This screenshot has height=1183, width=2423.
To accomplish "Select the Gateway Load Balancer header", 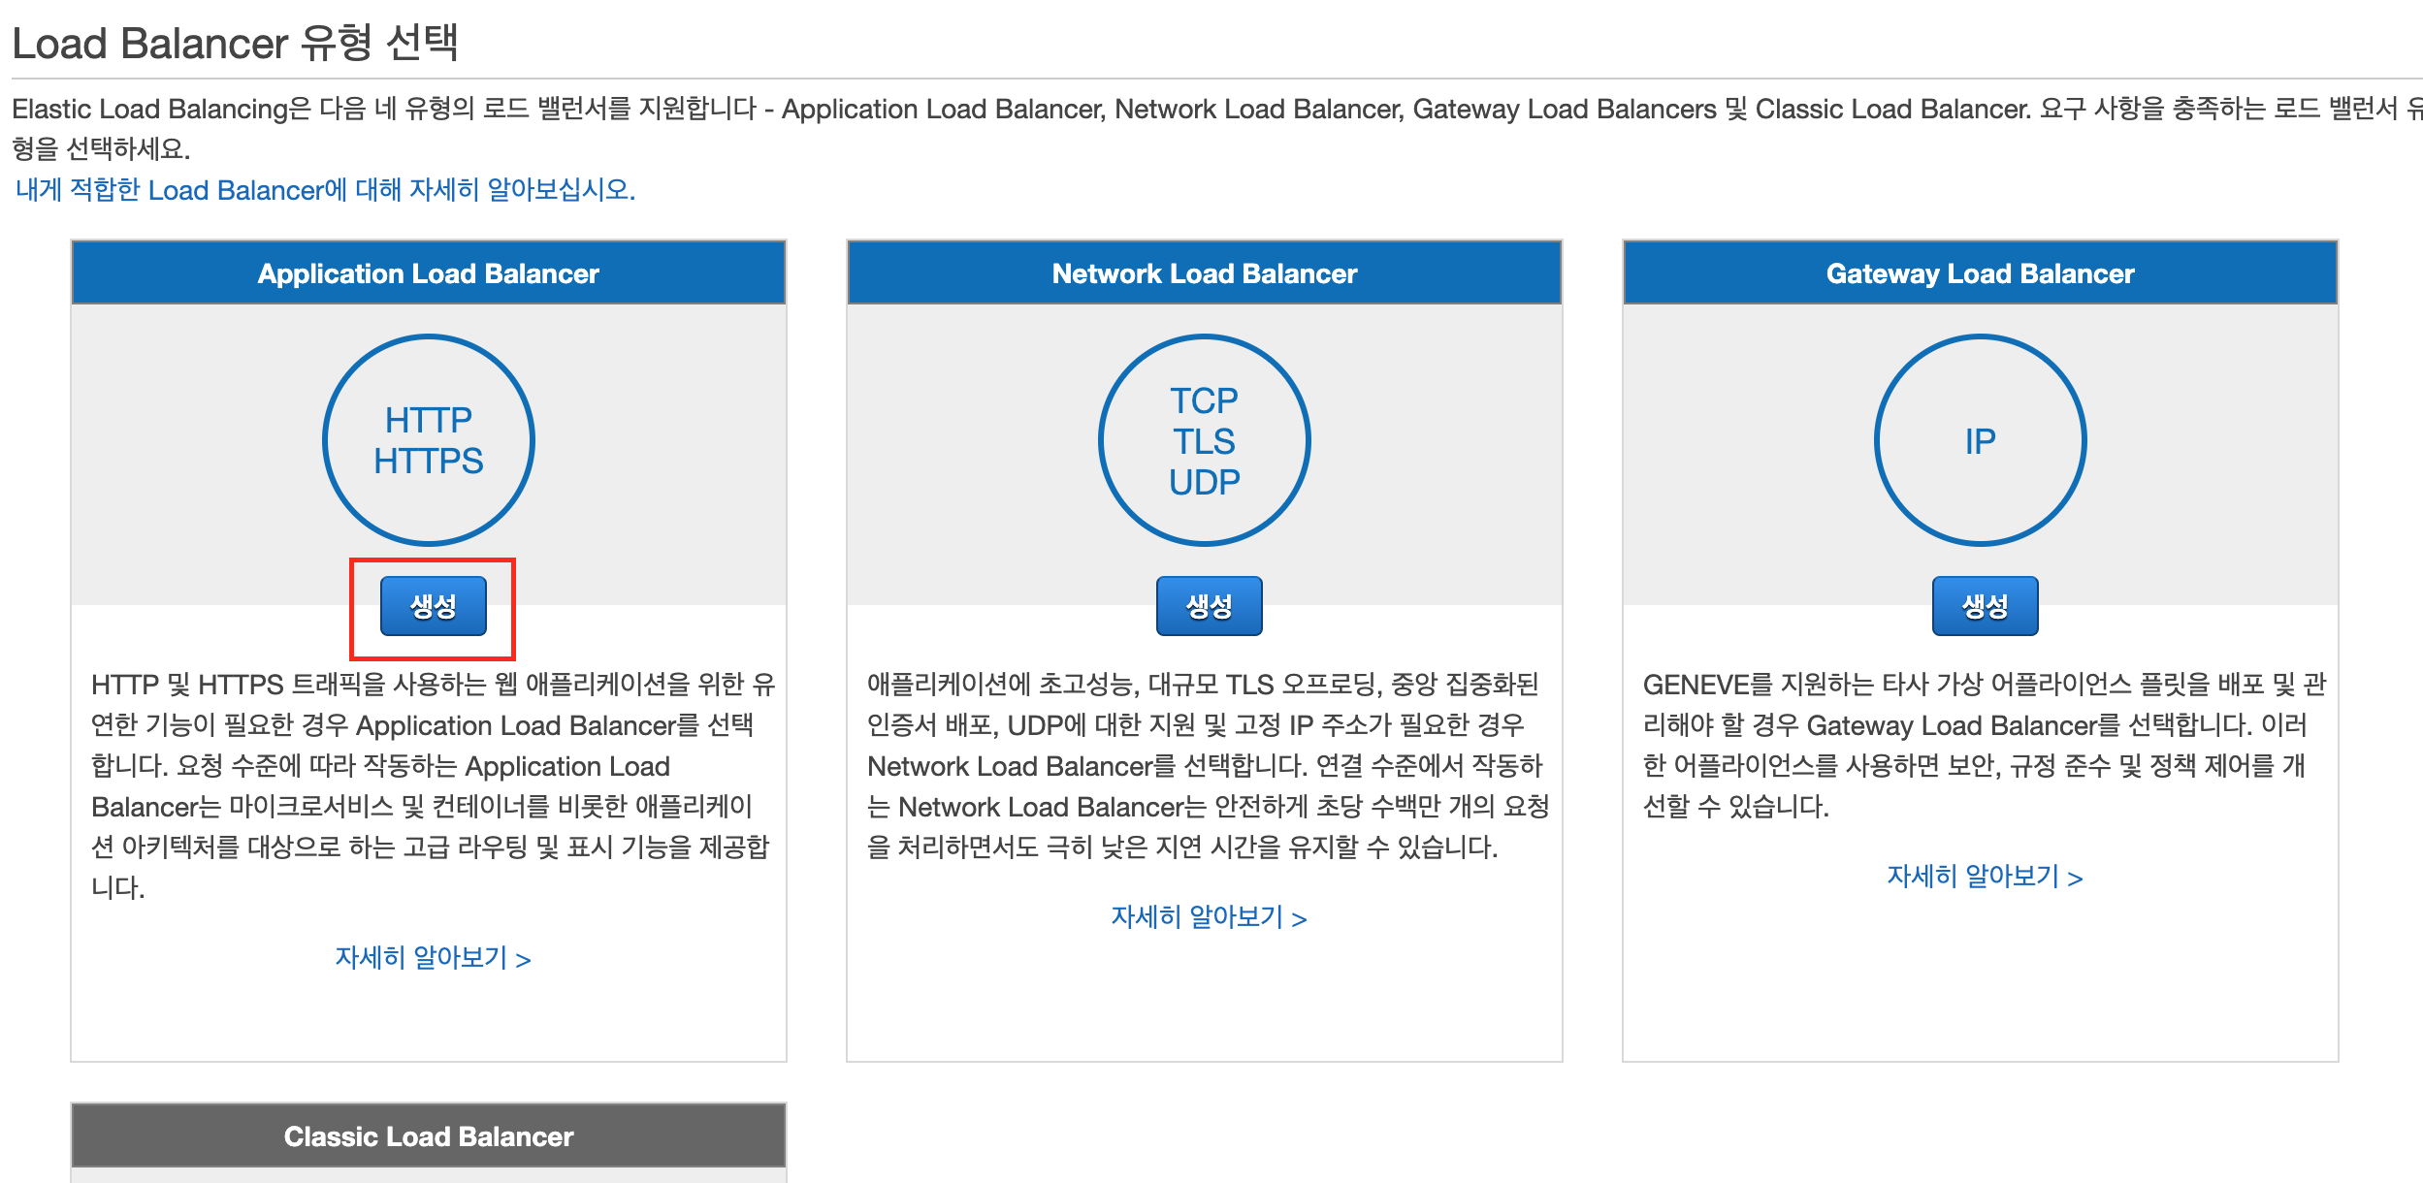I will (x=1980, y=273).
